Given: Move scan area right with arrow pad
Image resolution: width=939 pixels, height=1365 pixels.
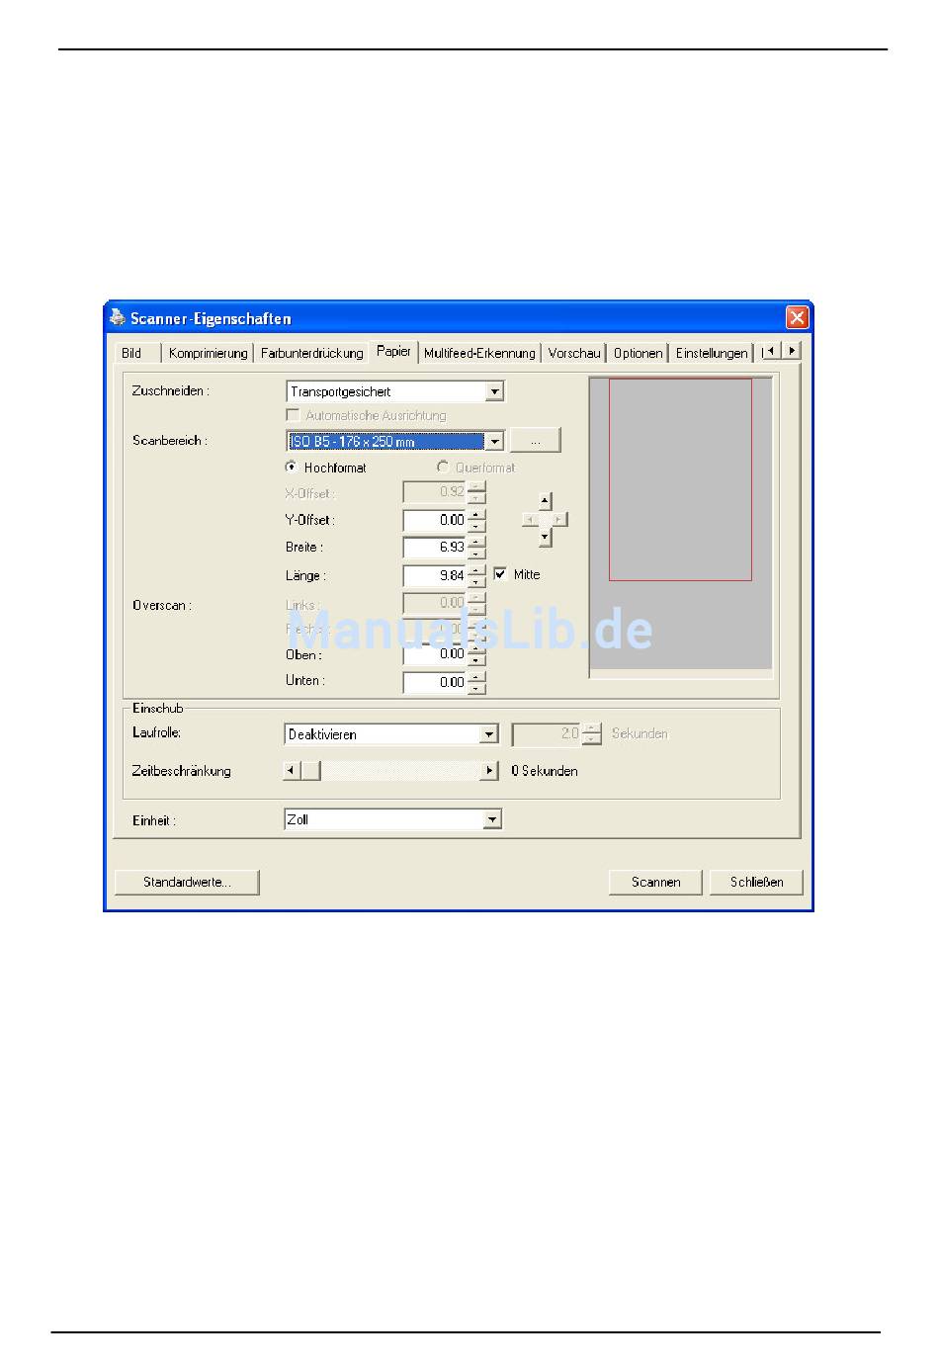Looking at the screenshot, I should coord(559,519).
